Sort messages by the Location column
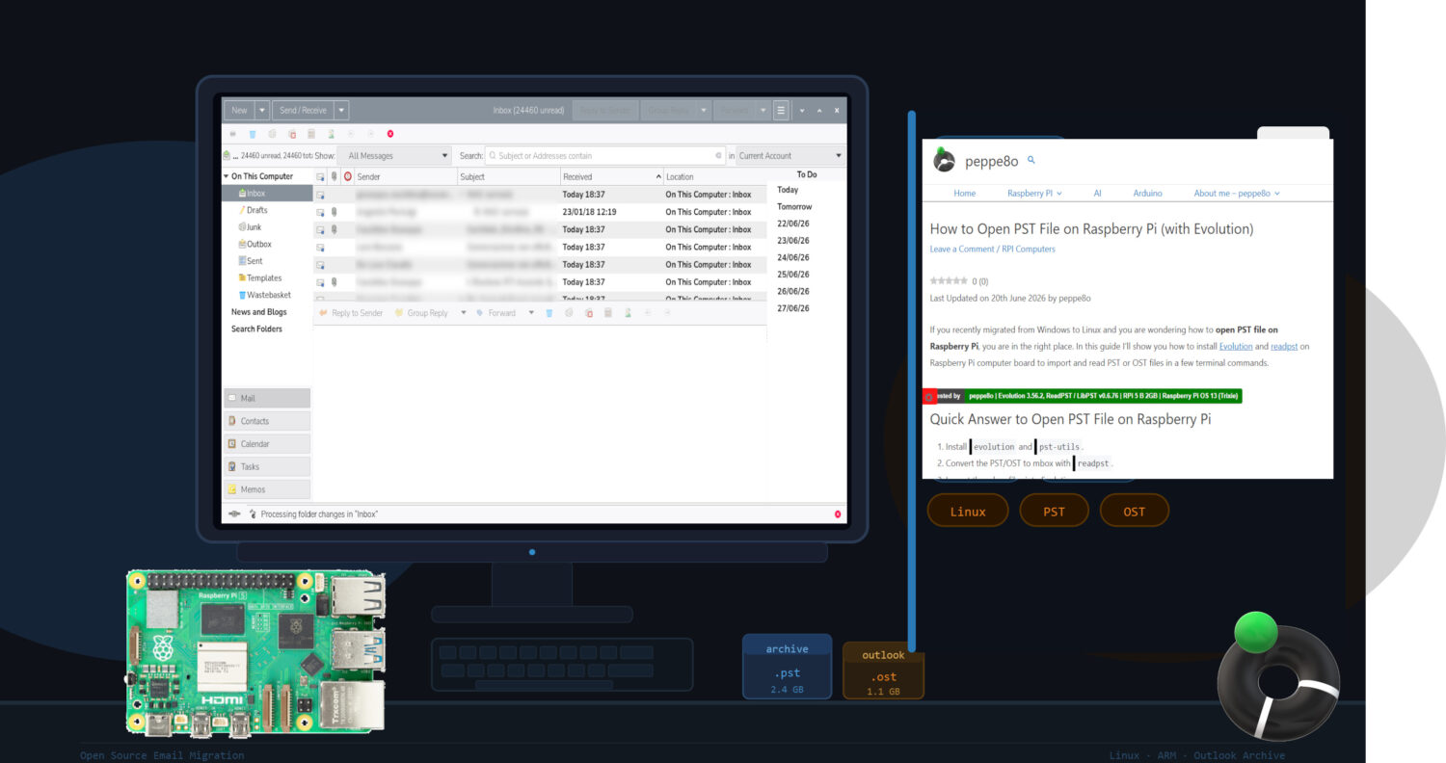 pos(714,177)
